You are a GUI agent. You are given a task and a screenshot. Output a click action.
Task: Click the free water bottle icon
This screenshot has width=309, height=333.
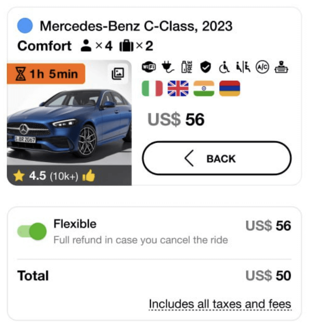pos(187,67)
